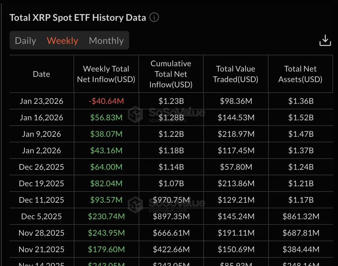The image size is (338, 266).
Task: Click Weekly Total Net Inflow header
Action: pyautogui.click(x=106, y=74)
